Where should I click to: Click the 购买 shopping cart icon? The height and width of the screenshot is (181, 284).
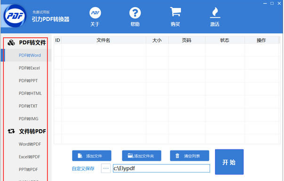pos(175,12)
